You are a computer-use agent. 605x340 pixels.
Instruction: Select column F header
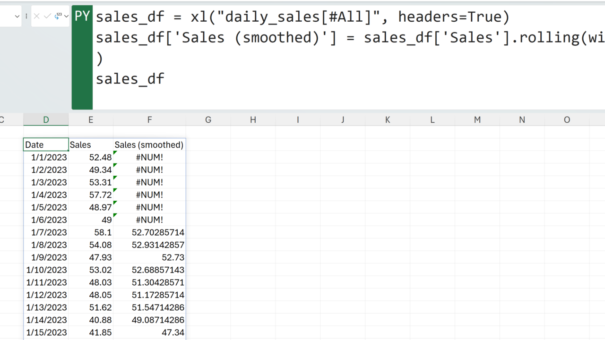pos(149,120)
